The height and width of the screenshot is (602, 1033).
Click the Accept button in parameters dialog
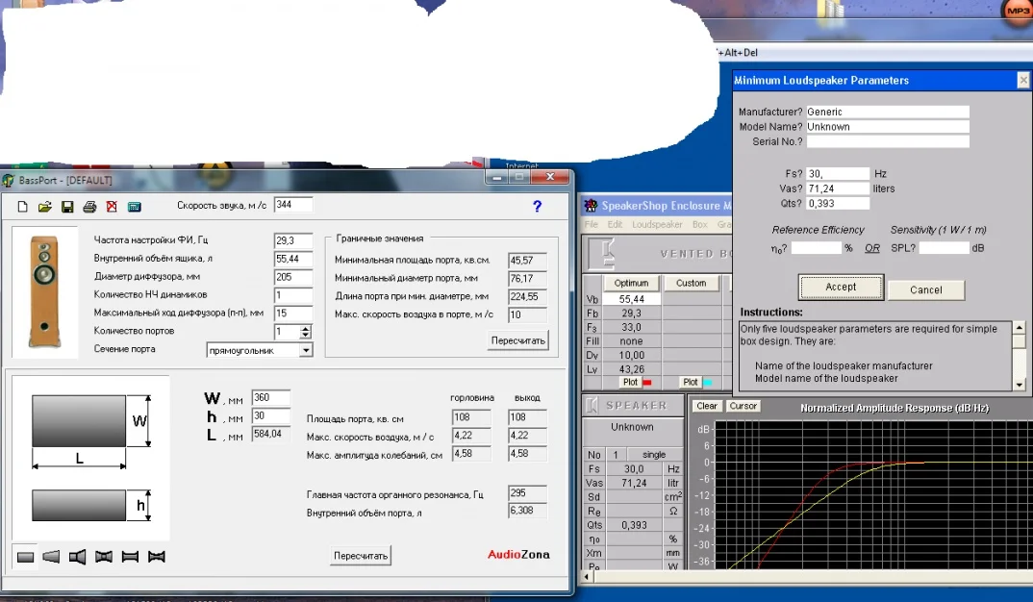coord(841,288)
